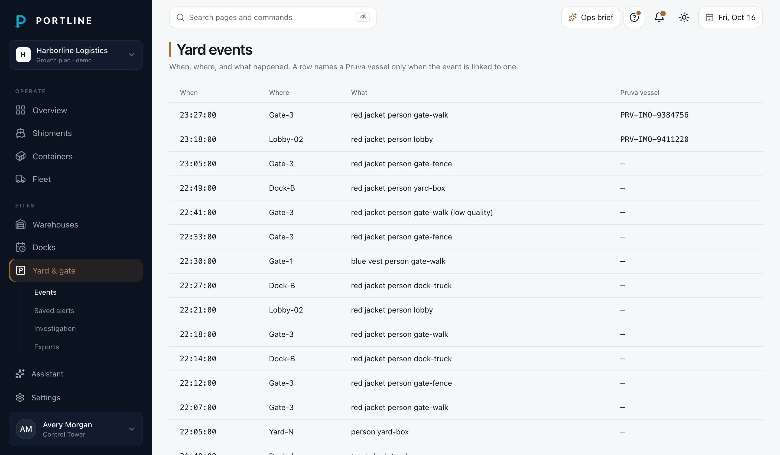Click the AM user avatar

26,429
